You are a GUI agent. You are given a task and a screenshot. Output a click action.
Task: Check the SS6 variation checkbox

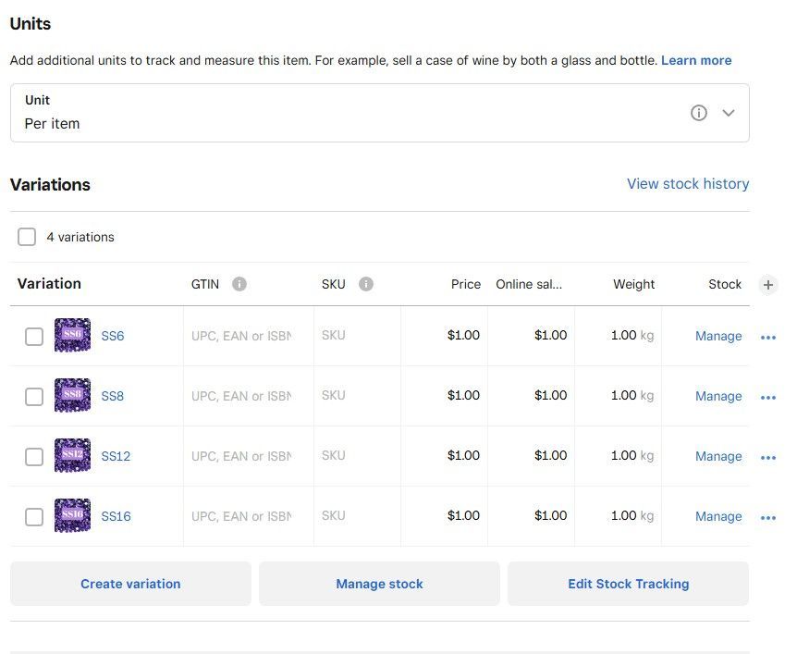point(34,337)
